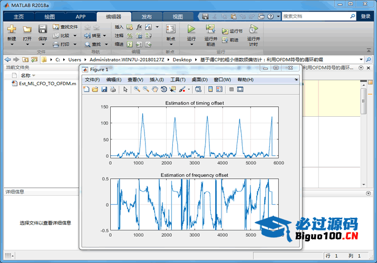Open the Find (查找) dropdown arrow
The image size is (377, 263).
(x=107, y=44)
